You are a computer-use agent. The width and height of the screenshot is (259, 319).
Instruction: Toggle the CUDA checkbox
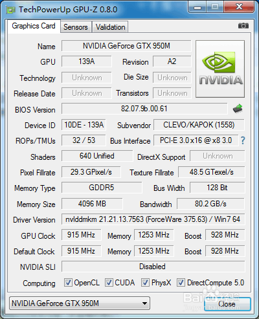109,283
